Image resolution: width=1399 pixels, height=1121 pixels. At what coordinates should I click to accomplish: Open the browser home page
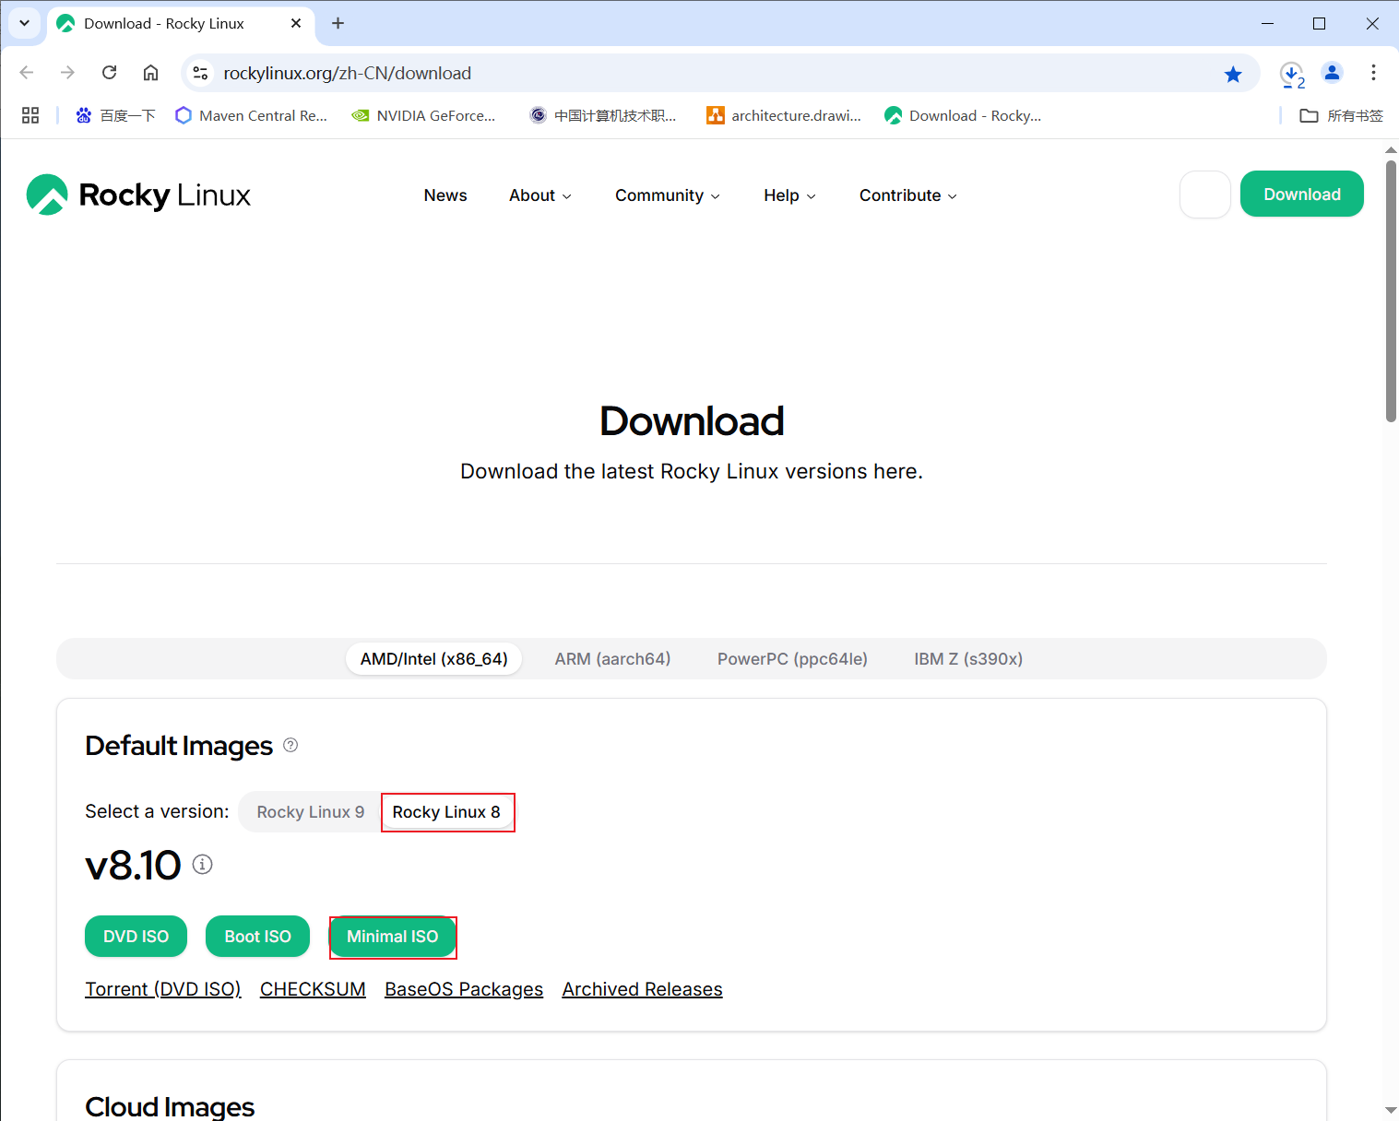click(150, 73)
